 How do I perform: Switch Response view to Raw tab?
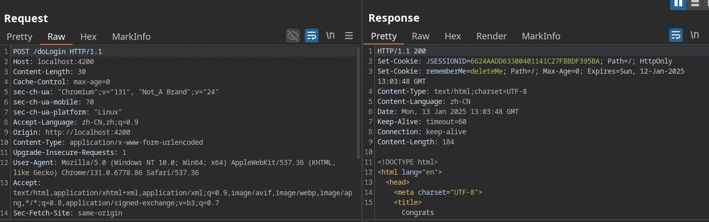tap(420, 36)
